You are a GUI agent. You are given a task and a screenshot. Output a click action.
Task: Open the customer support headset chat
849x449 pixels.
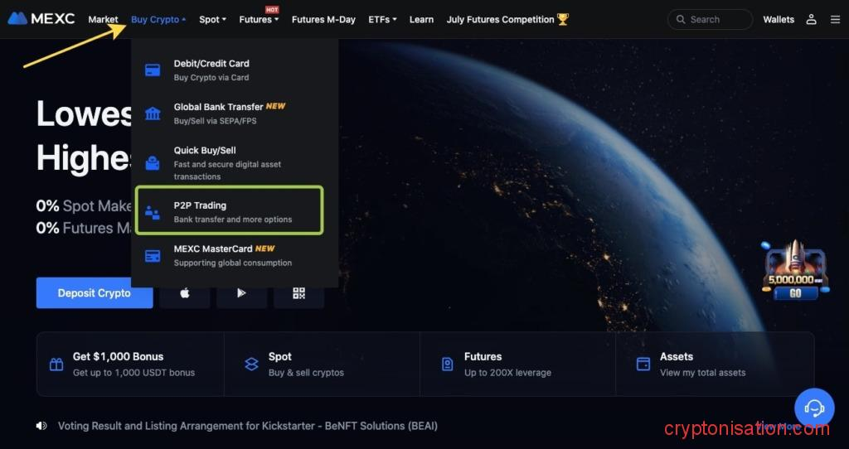[x=813, y=408]
